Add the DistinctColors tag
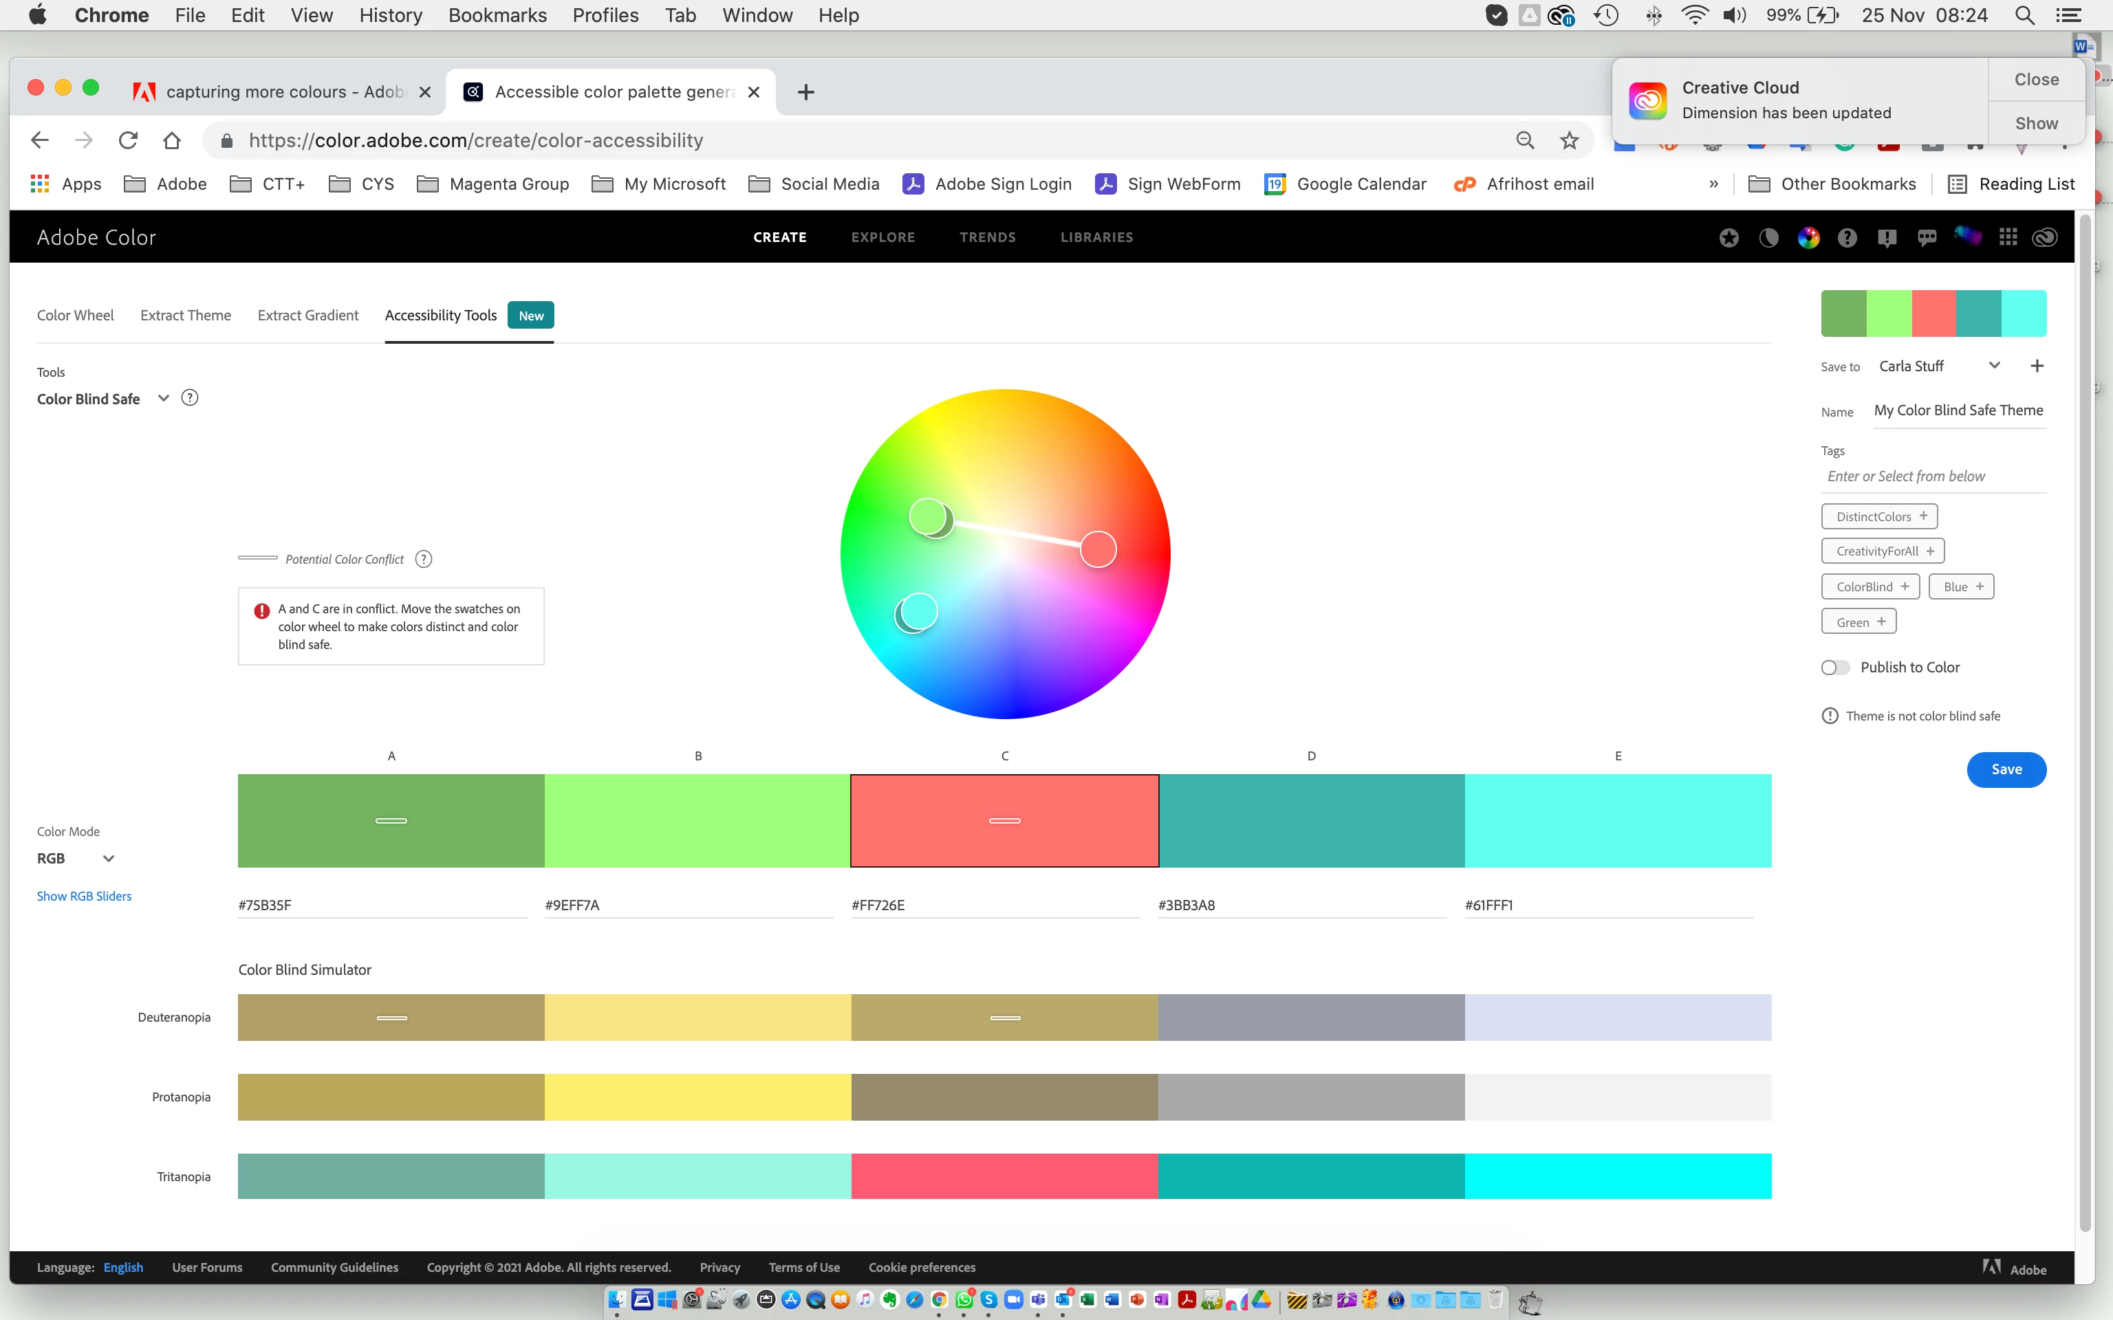The height and width of the screenshot is (1320, 2113). 1879,516
